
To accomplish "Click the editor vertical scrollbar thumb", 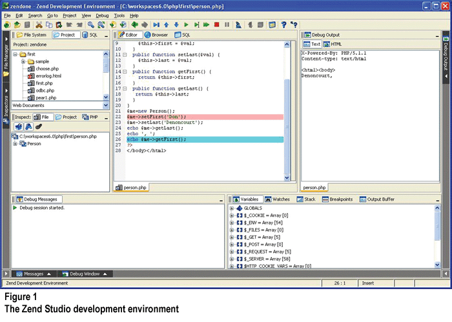I will pos(287,126).
